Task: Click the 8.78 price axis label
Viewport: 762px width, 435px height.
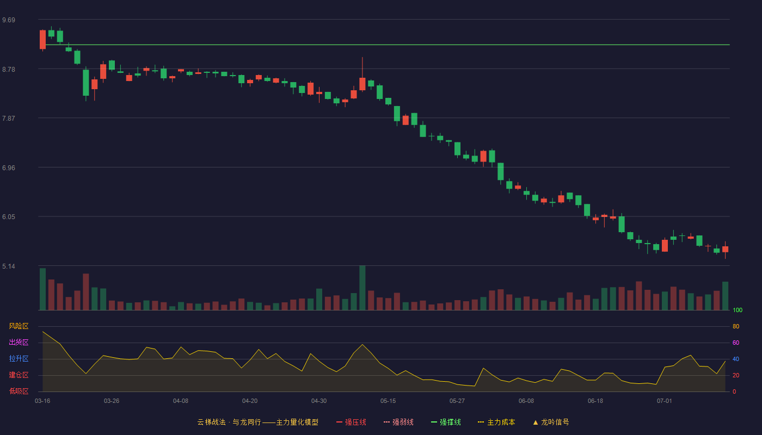Action: click(x=9, y=70)
